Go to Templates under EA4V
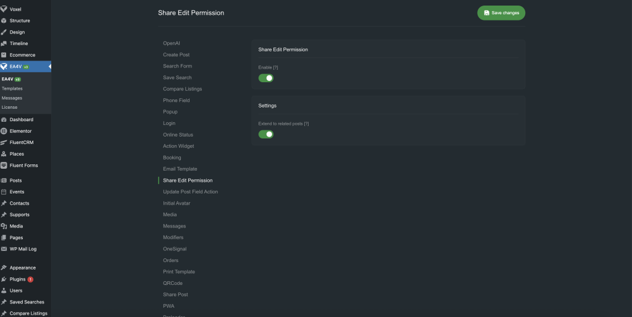632x317 pixels. coord(12,88)
